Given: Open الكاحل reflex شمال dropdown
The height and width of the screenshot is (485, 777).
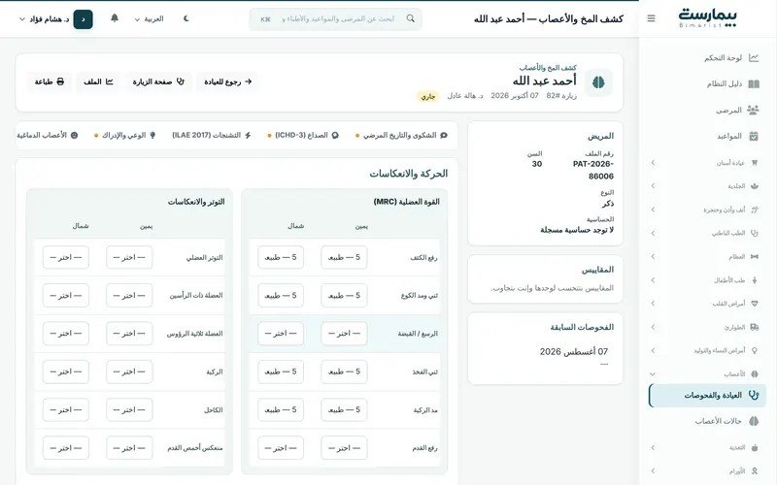Looking at the screenshot, I should pyautogui.click(x=66, y=409).
